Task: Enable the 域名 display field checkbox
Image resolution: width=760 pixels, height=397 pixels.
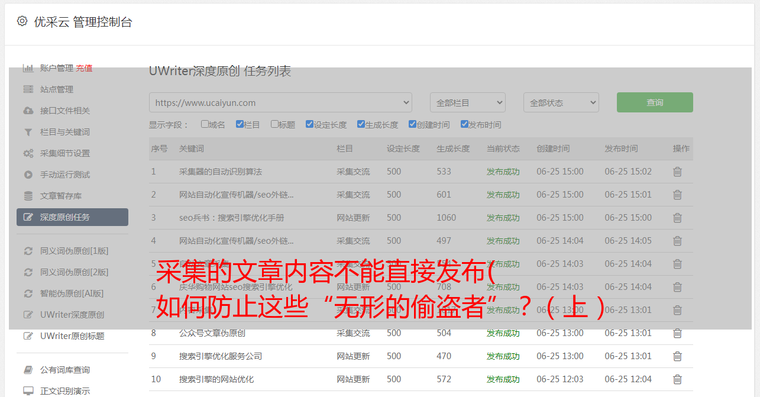Action: coord(205,124)
